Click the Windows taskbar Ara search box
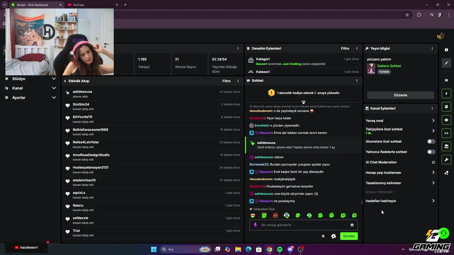Viewport: 454px width, 255px height. pyautogui.click(x=185, y=249)
